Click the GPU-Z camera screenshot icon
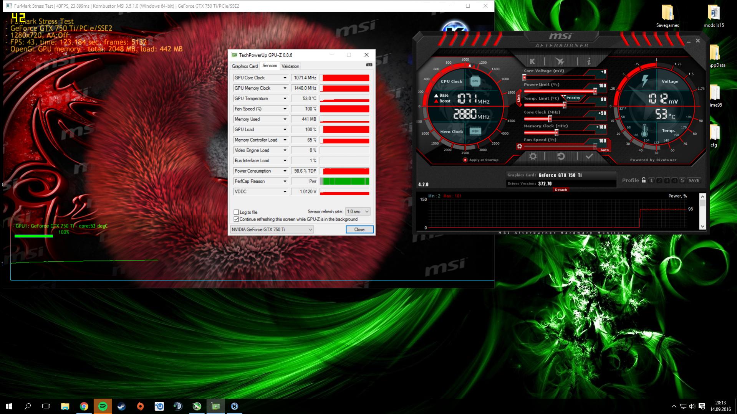 tap(369, 65)
